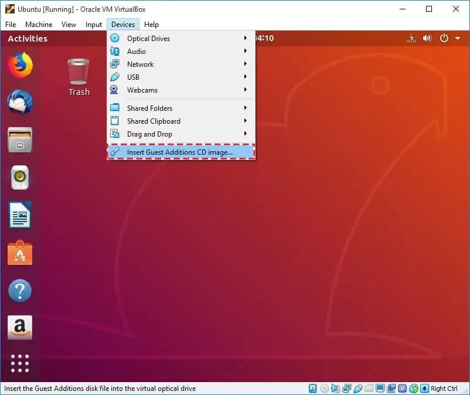Image resolution: width=470 pixels, height=395 pixels.
Task: Click optical disc indicator in status bar
Action: coord(324,389)
